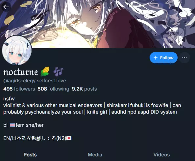Screen dimensions: 195x161
Task: Click the @agirls-elegy.selfcest.love handle
Action: (35, 81)
